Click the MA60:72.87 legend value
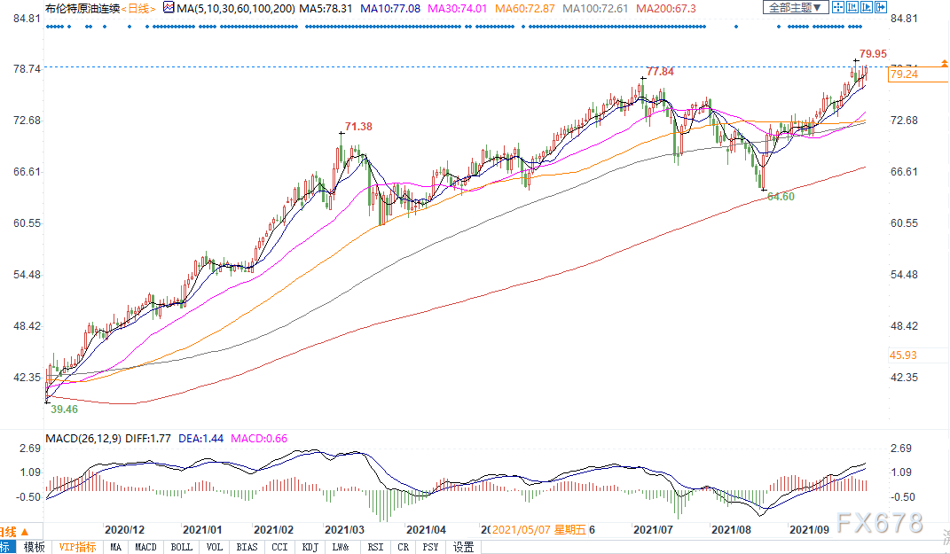 coord(525,9)
